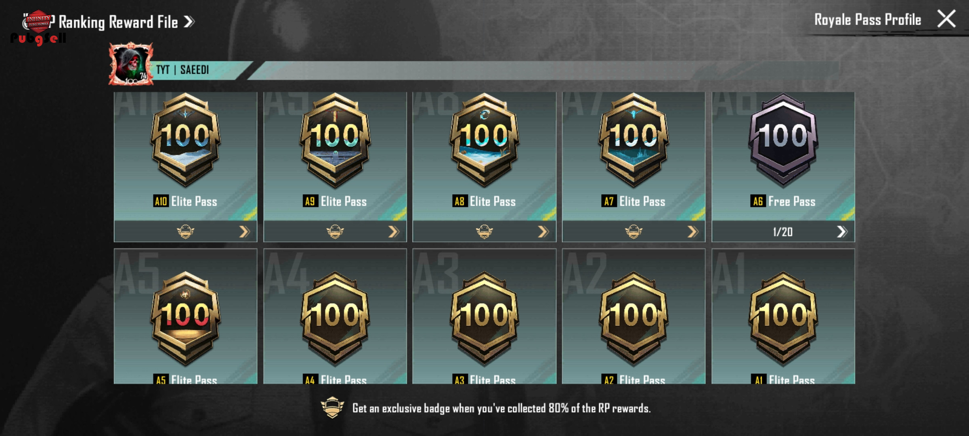Select the A3 Elite Pass card

484,316
